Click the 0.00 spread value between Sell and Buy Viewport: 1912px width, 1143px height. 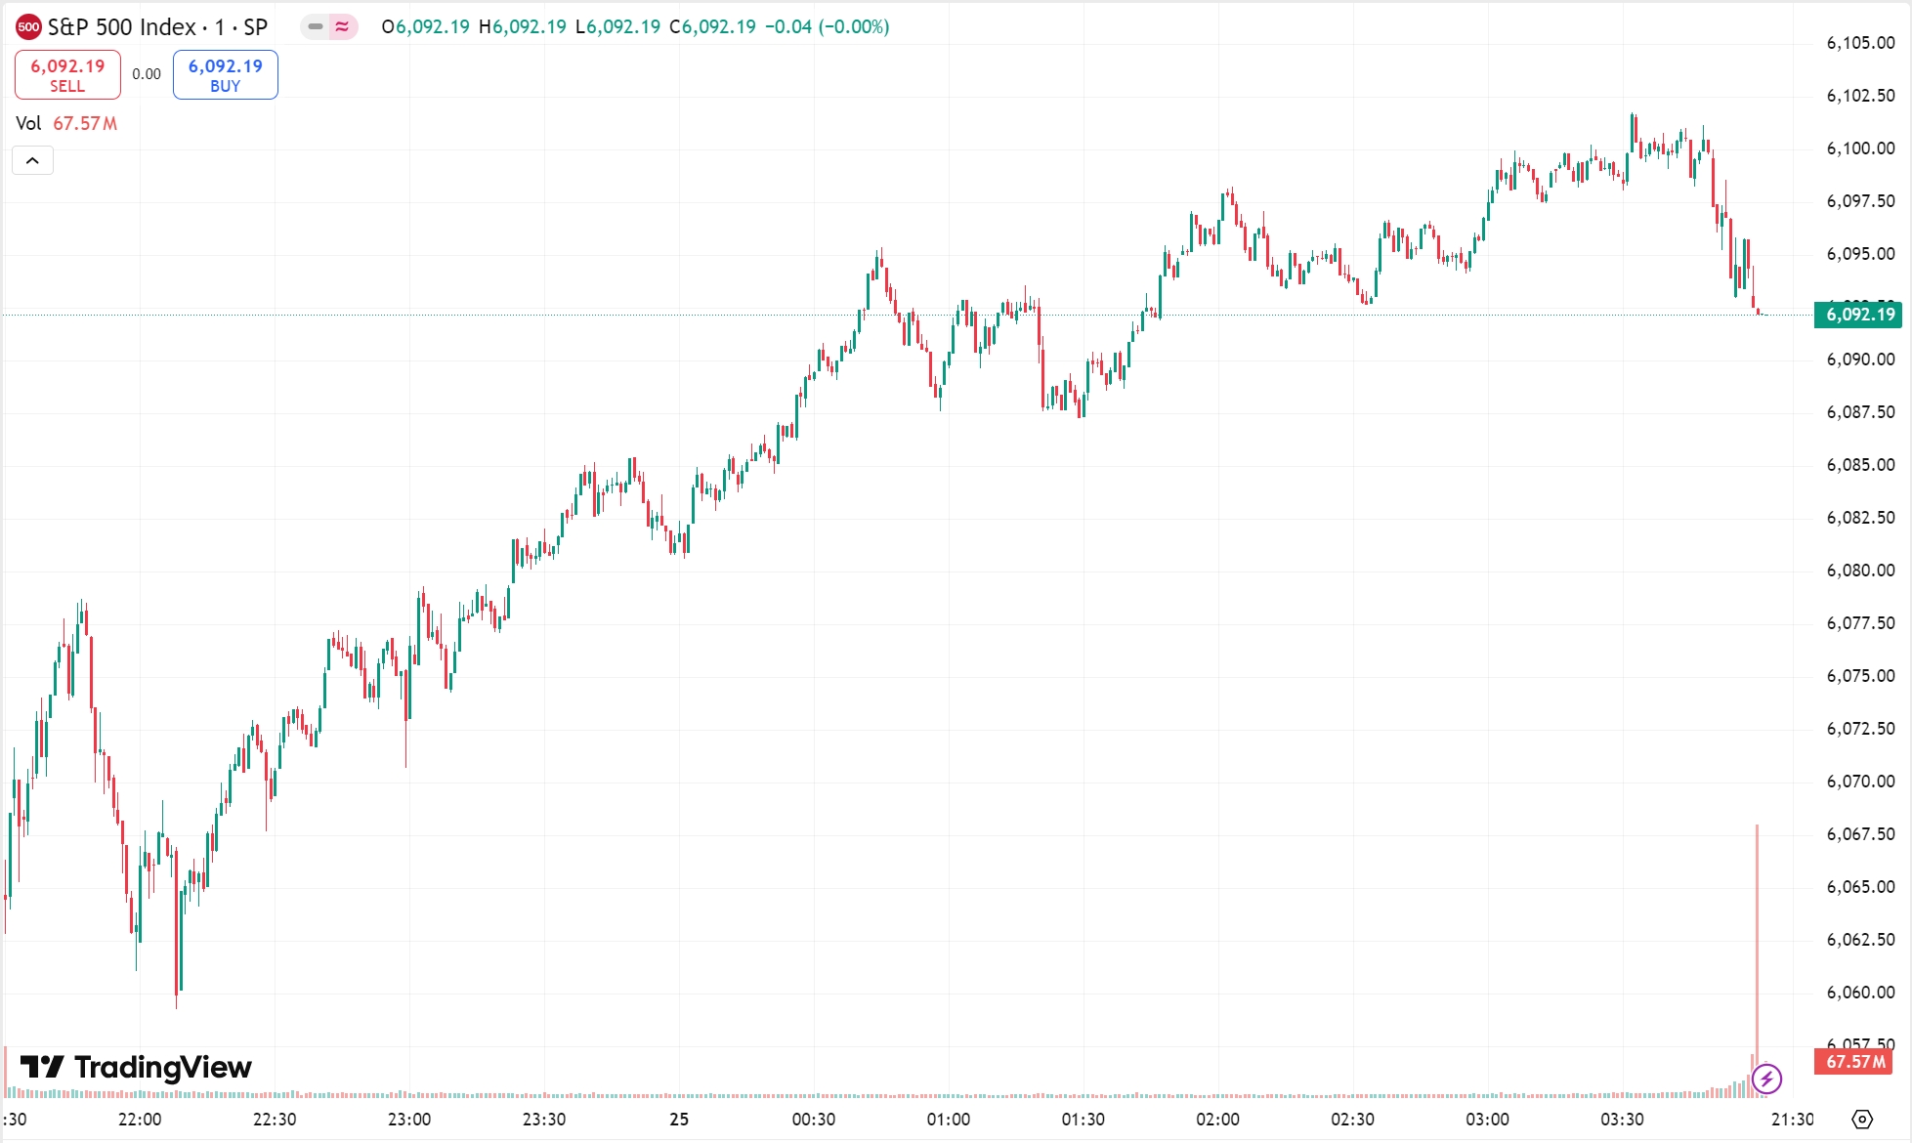tap(147, 74)
